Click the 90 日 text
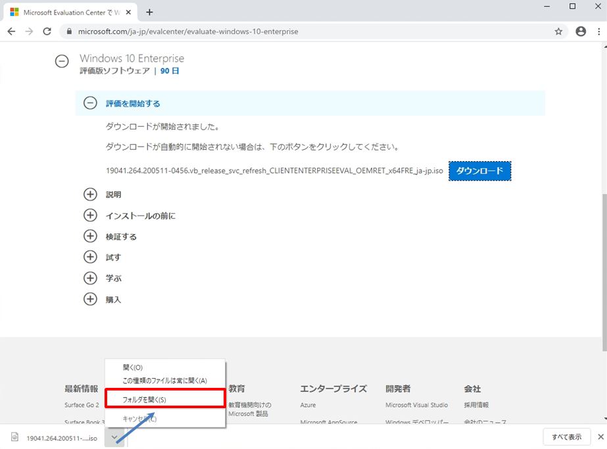Screen dimensions: 607x449 [x=170, y=71]
